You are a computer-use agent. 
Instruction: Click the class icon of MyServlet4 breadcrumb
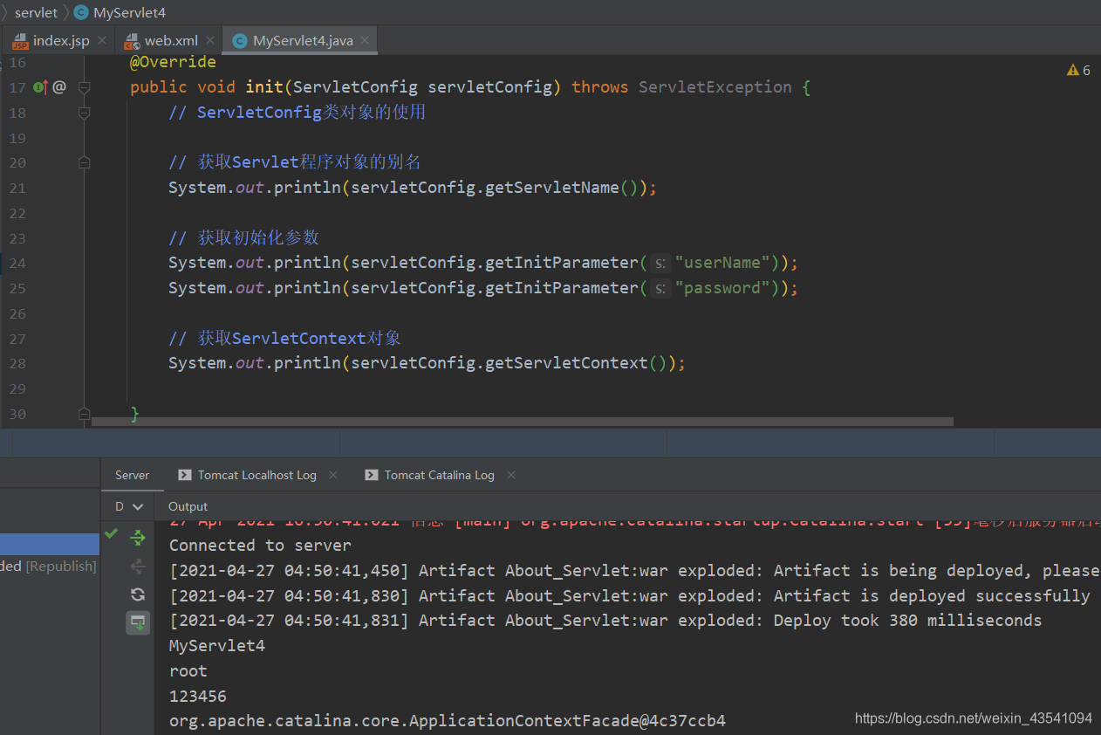tap(81, 12)
